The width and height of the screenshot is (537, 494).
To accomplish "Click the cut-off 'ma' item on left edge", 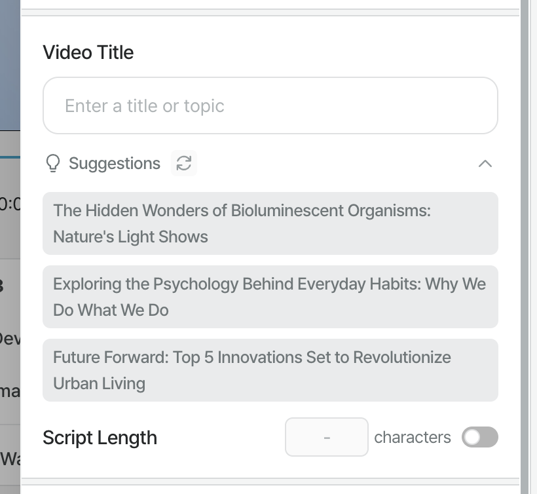I will pyautogui.click(x=10, y=391).
